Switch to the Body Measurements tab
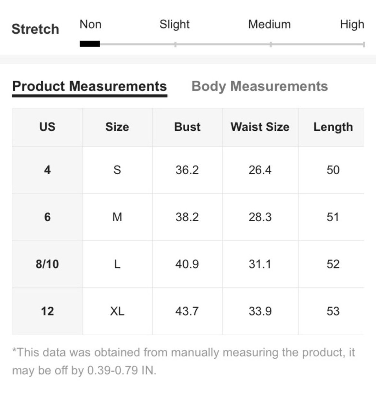Viewport: 376px width, 393px height. click(x=260, y=86)
